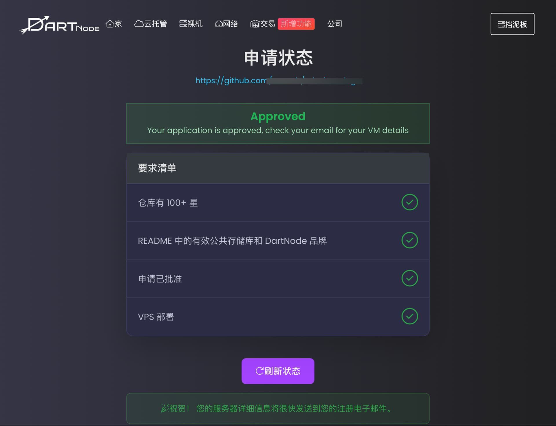
Task: Click the DartNode arrow logo
Action: coord(59,25)
